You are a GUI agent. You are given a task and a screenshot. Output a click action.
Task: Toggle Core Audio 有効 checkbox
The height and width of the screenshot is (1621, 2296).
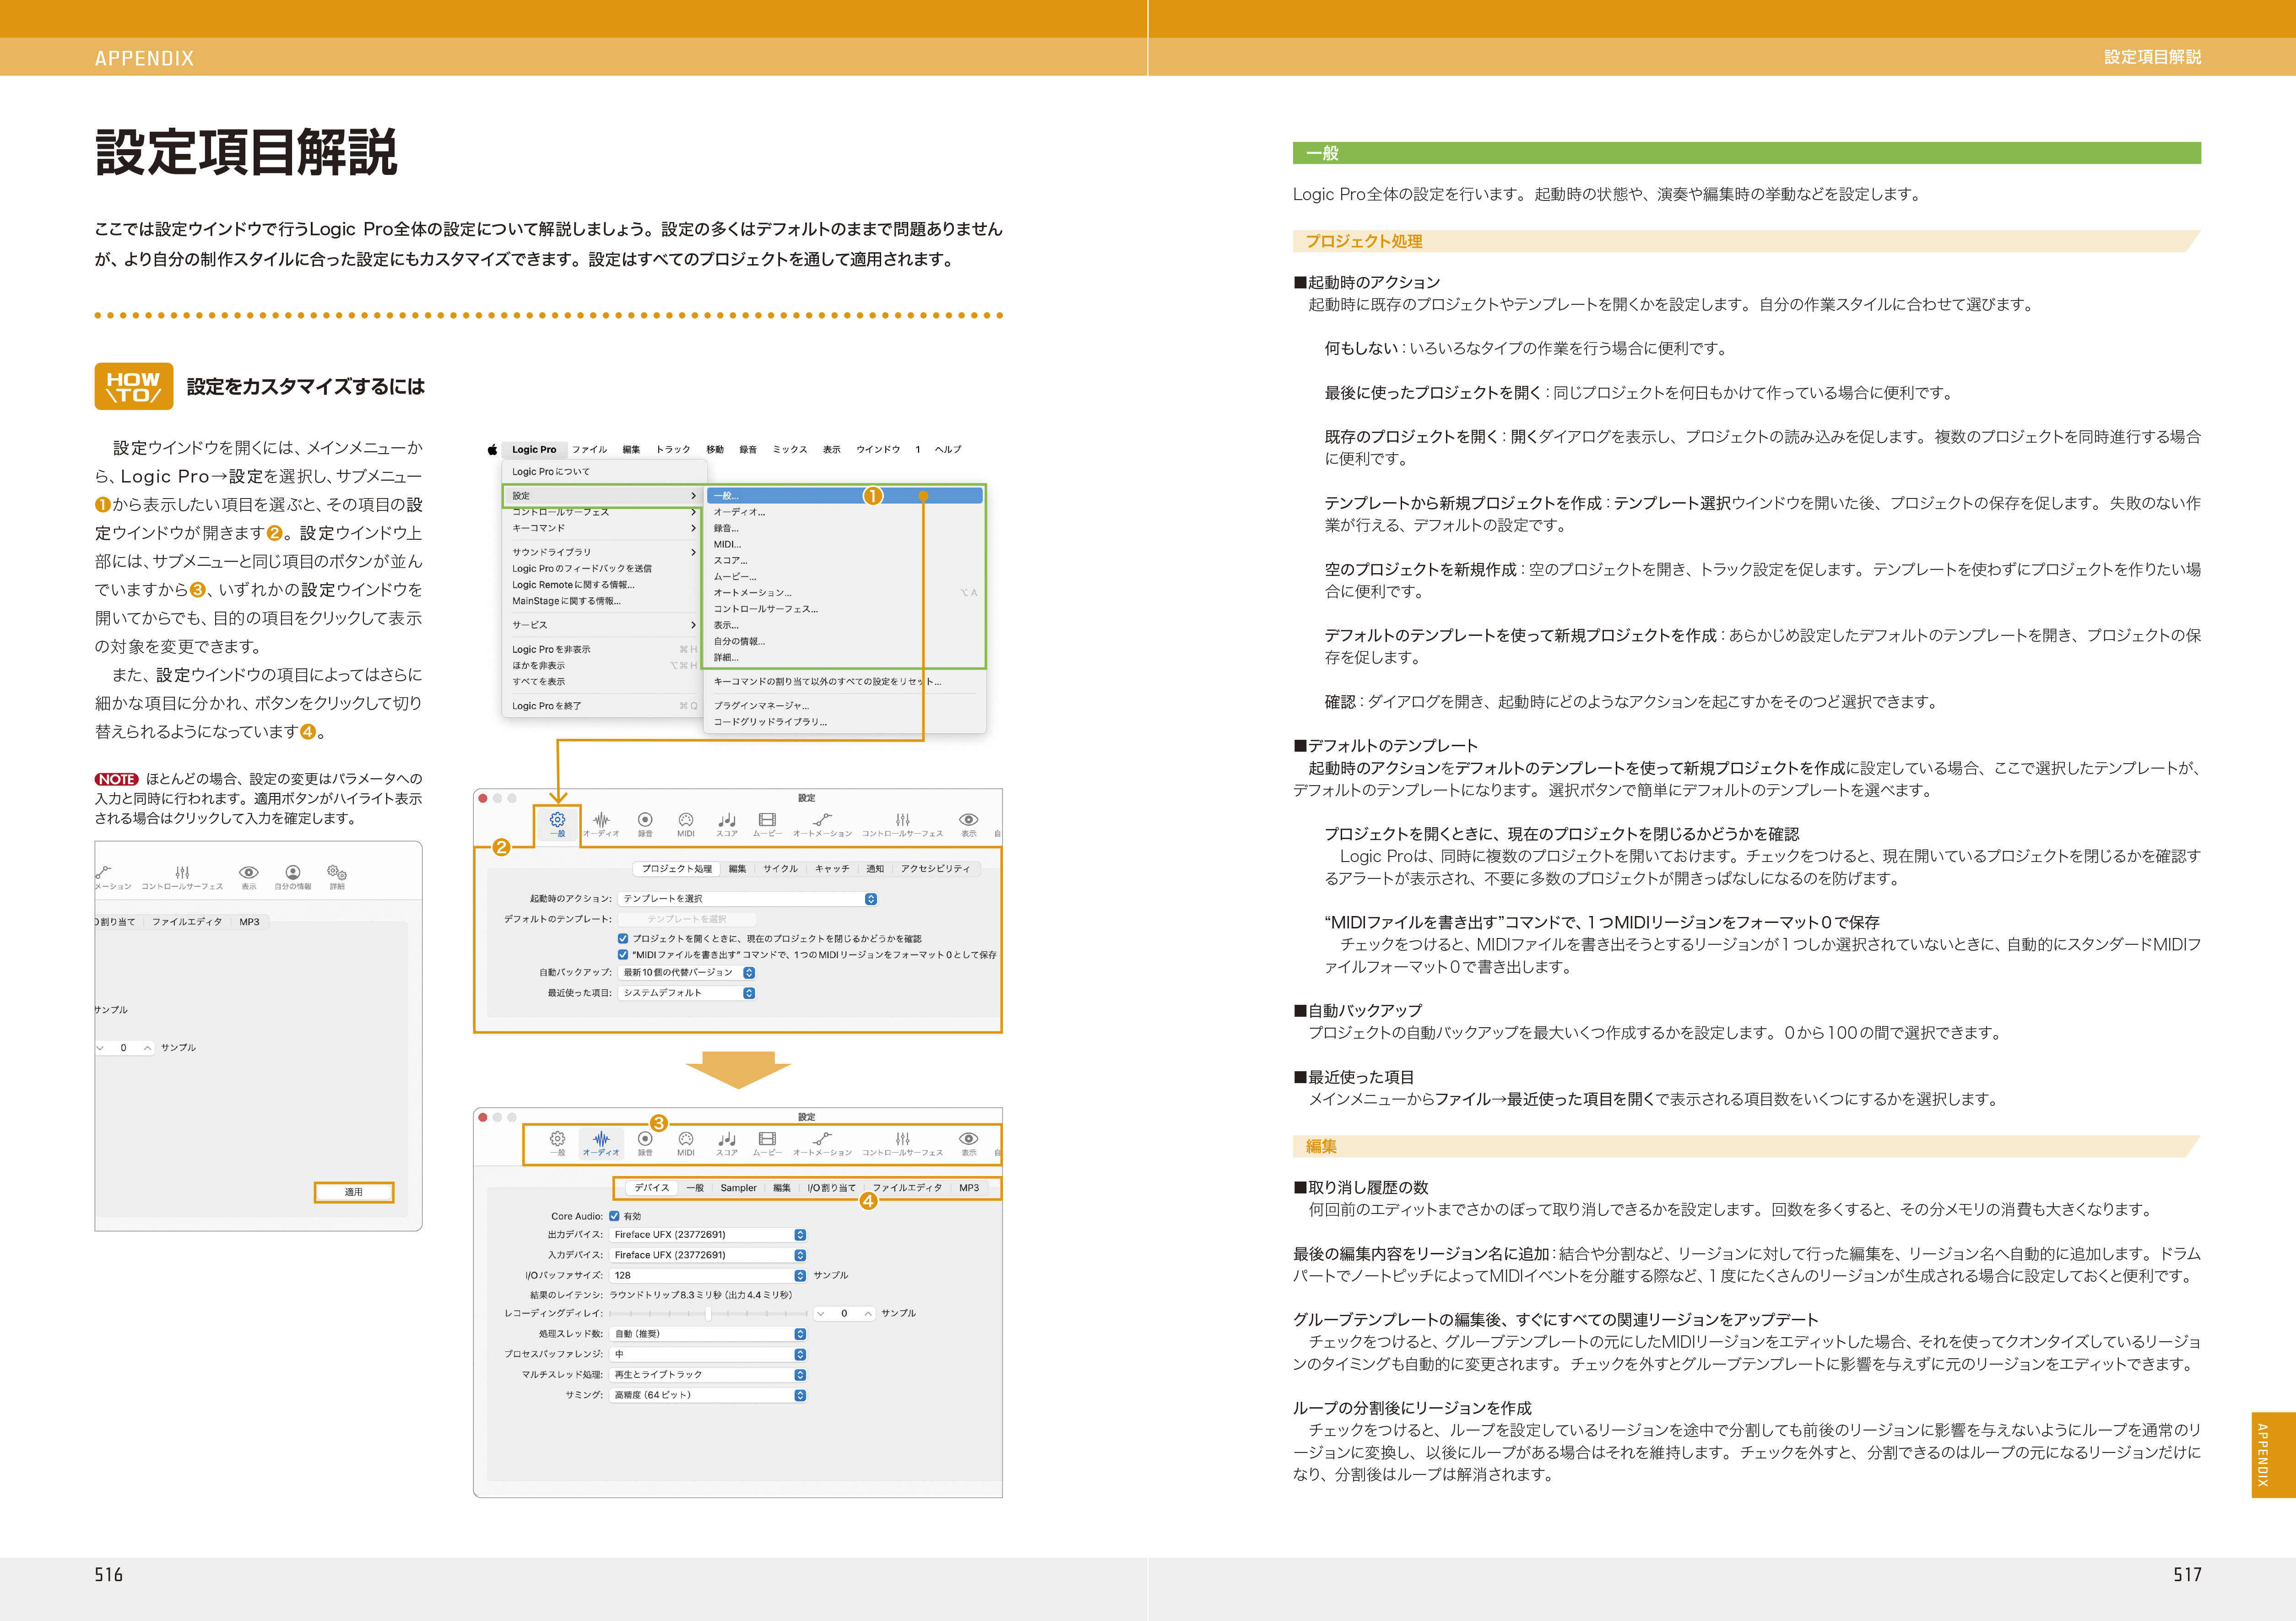coord(614,1216)
